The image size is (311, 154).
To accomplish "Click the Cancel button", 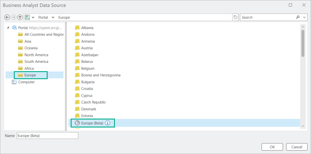I will click(297, 147).
